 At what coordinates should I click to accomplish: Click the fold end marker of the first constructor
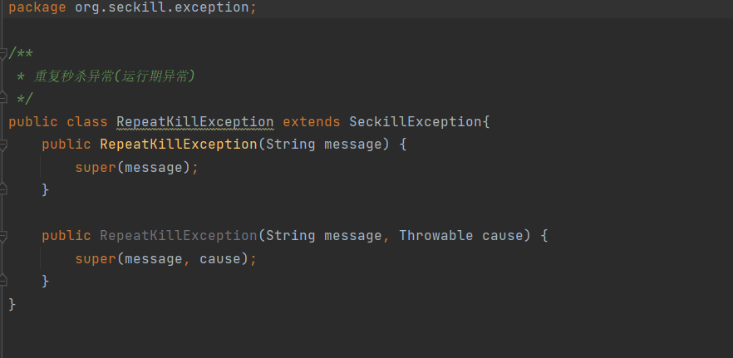[x=3, y=190]
